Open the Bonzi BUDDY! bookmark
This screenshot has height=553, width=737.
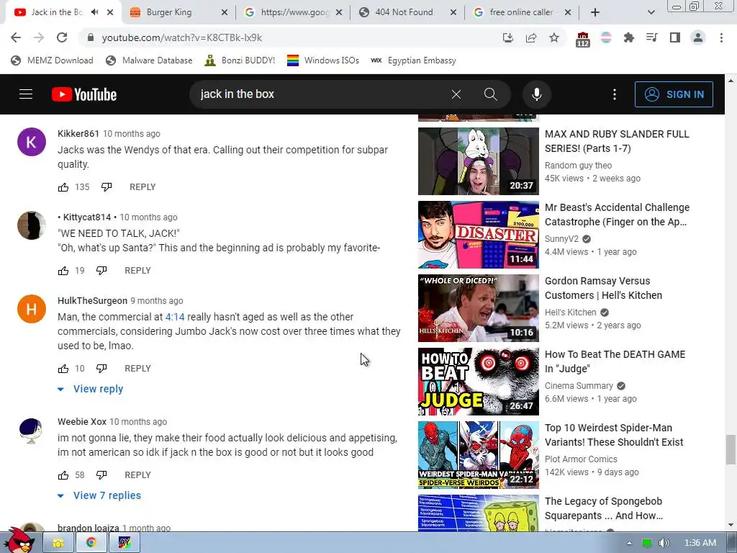[240, 60]
